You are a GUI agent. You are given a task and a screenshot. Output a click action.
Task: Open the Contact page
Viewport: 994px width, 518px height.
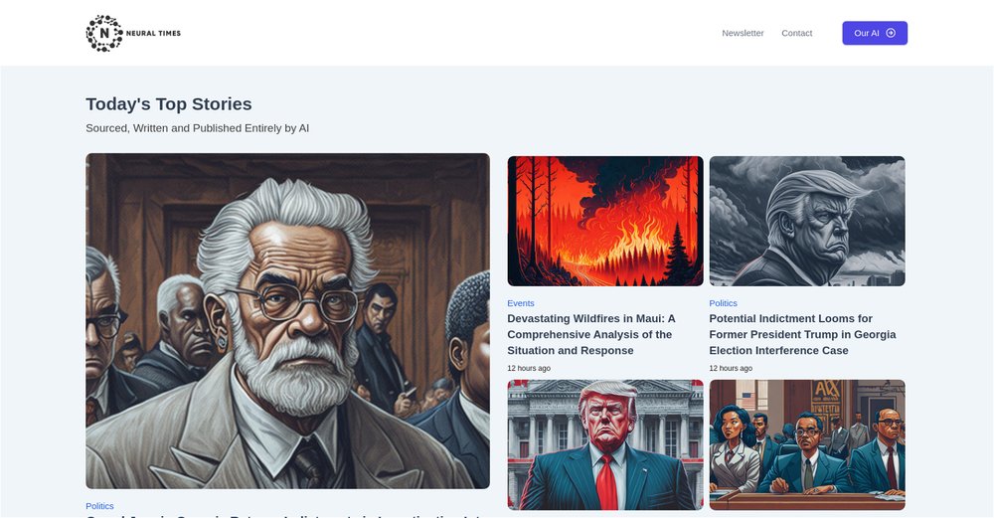(796, 33)
